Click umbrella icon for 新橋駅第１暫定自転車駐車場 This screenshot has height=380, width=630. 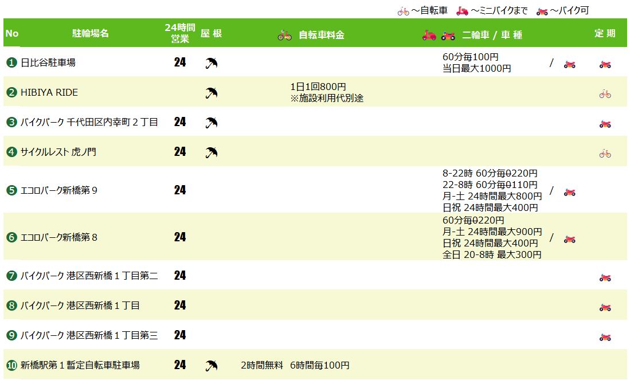pos(211,365)
